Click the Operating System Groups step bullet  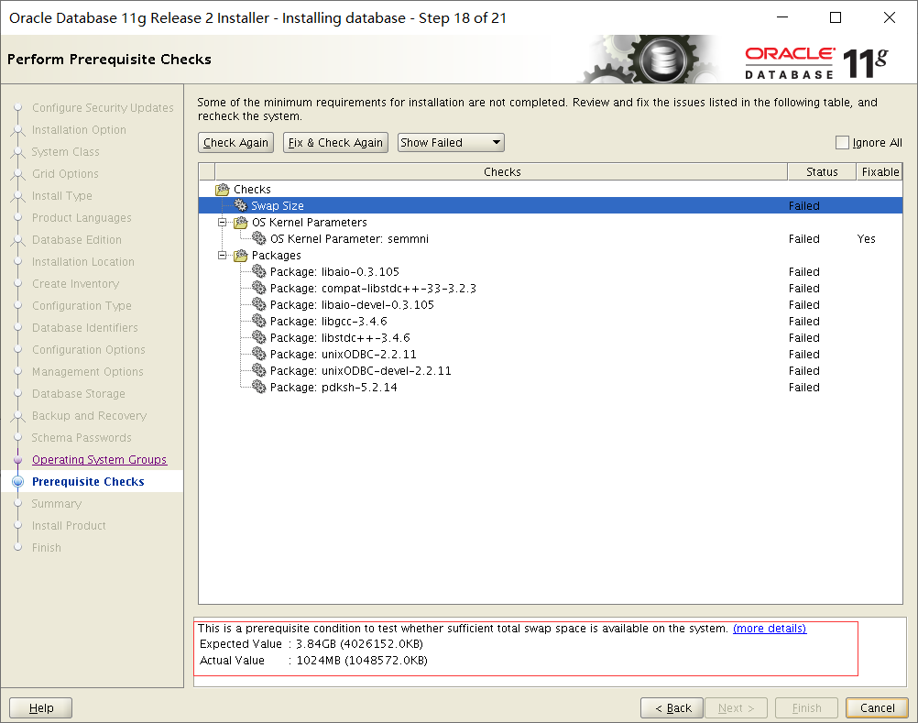coord(18,460)
